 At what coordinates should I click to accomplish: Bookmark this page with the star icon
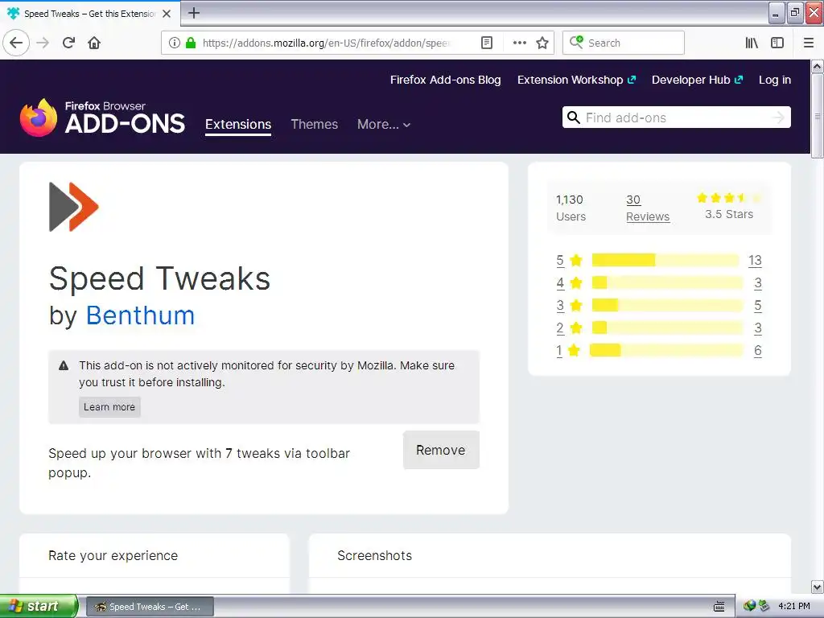542,43
